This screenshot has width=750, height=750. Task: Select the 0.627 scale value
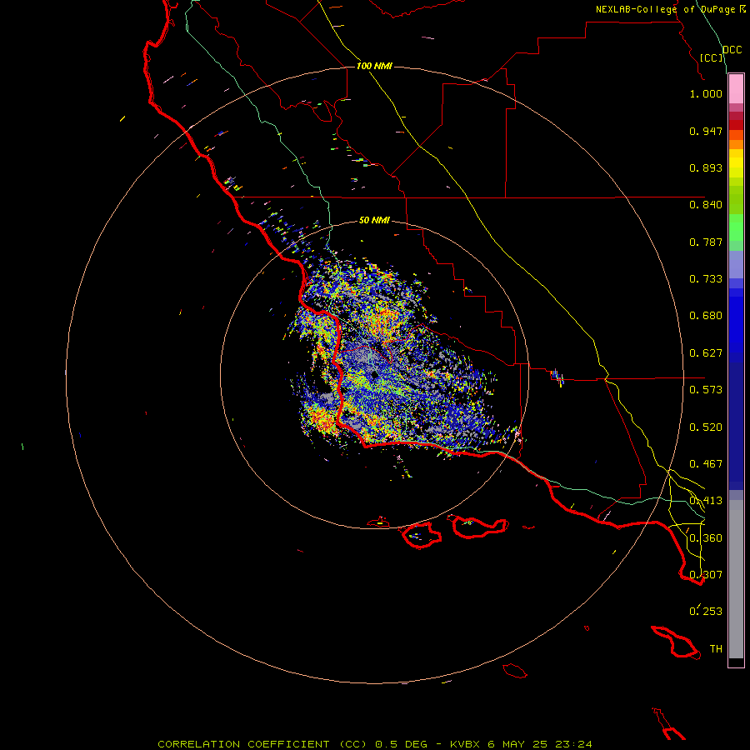point(706,353)
